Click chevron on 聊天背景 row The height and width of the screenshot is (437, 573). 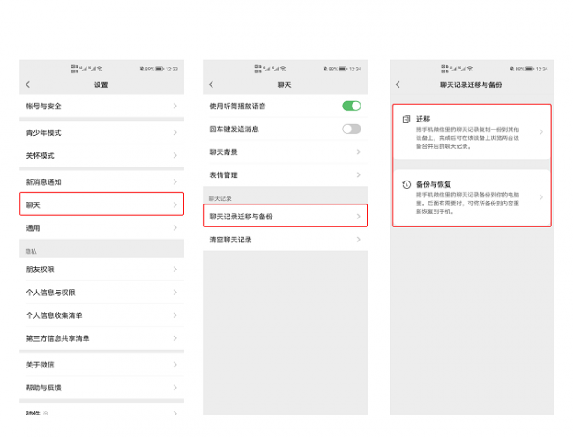click(x=359, y=152)
